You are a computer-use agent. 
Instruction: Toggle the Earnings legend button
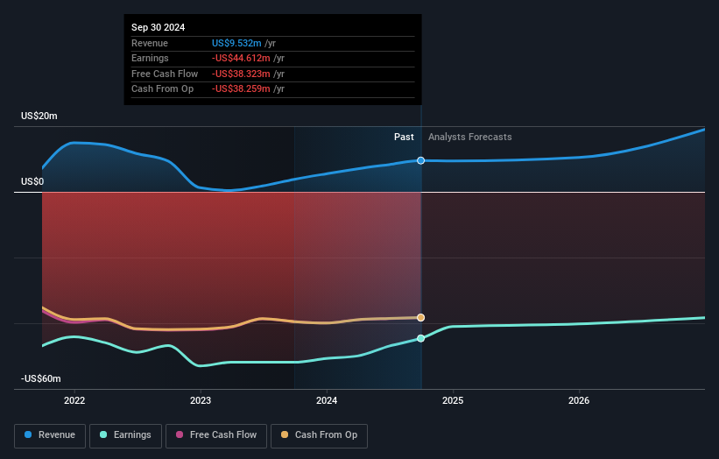pyautogui.click(x=125, y=435)
